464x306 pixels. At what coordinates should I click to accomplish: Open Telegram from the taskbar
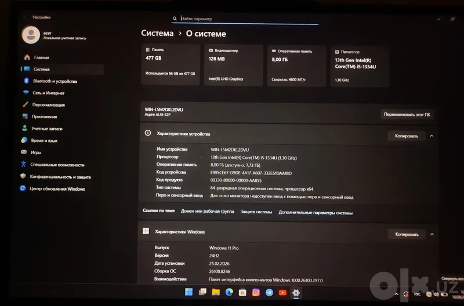269,293
